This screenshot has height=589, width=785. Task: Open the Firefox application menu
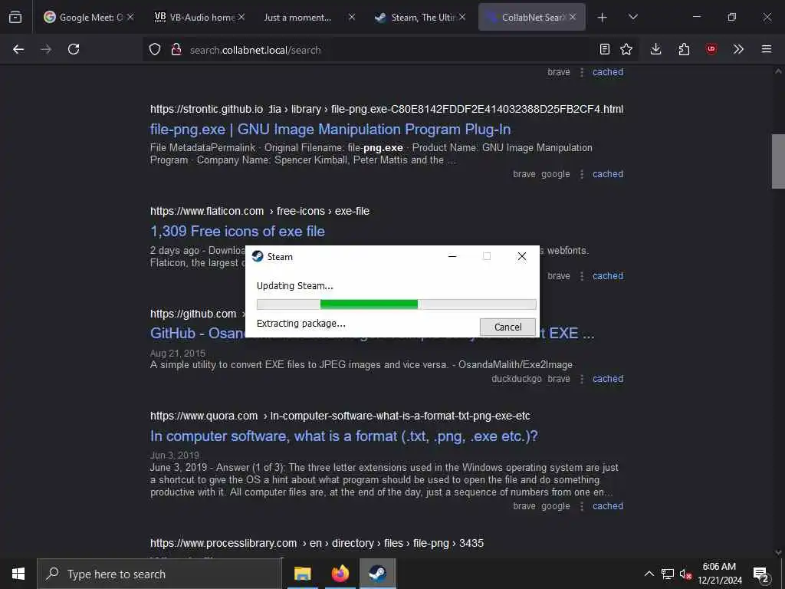coord(767,49)
